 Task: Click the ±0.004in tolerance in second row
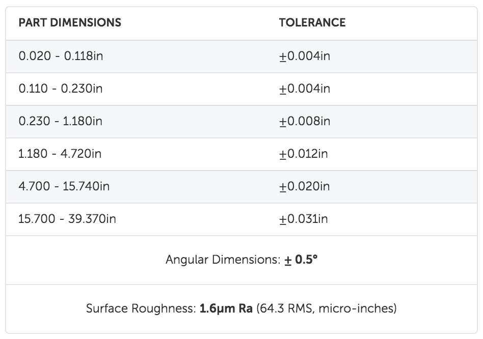coord(305,89)
